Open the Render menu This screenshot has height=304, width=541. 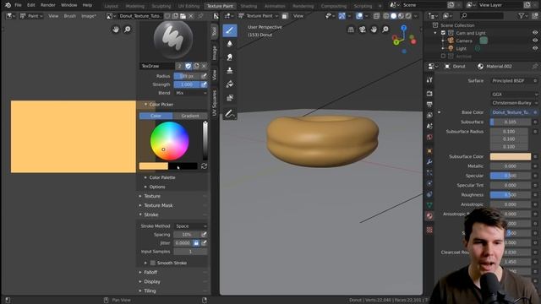pos(48,5)
